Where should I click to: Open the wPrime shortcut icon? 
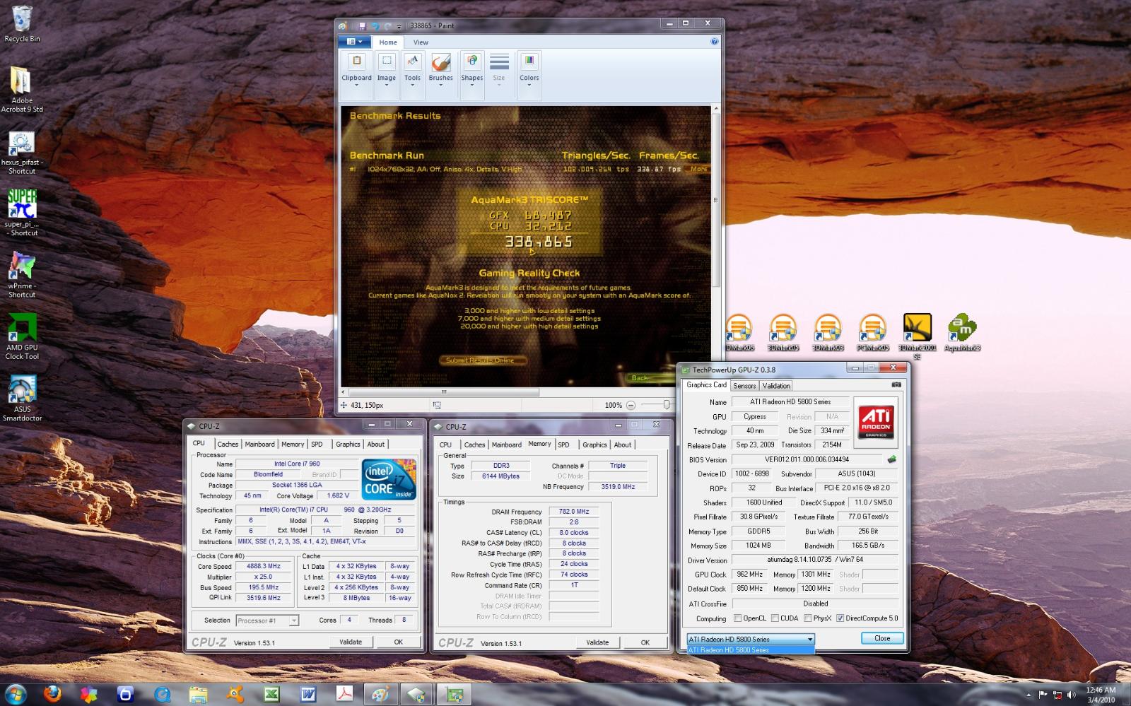(x=22, y=275)
